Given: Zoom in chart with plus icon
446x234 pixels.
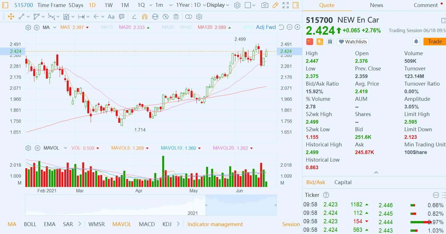Looking at the screenshot, I should pos(297,27).
